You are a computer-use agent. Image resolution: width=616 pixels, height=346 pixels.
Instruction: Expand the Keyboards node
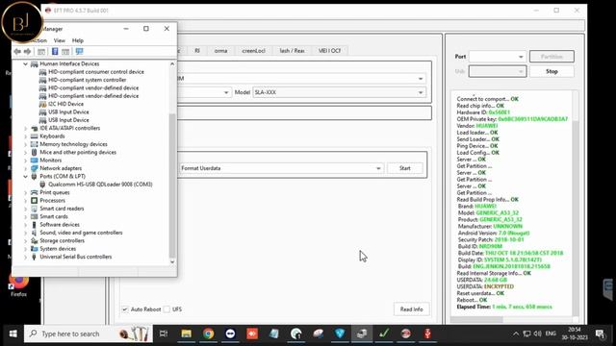[26, 136]
